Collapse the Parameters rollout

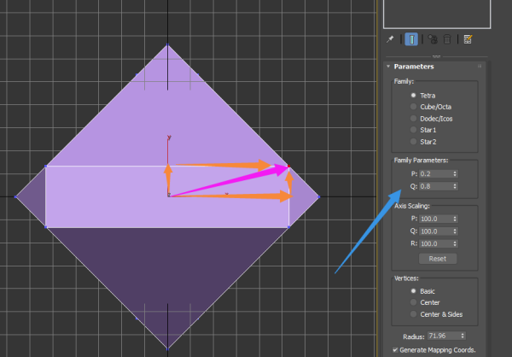point(388,67)
